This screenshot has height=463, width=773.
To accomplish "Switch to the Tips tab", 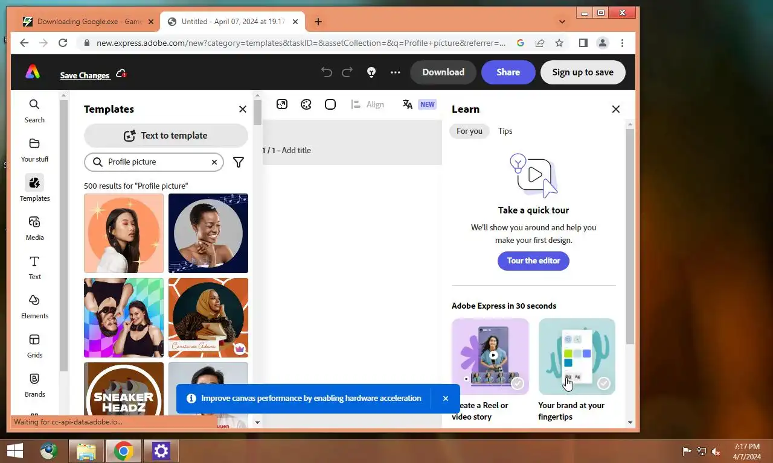I will click(x=505, y=131).
